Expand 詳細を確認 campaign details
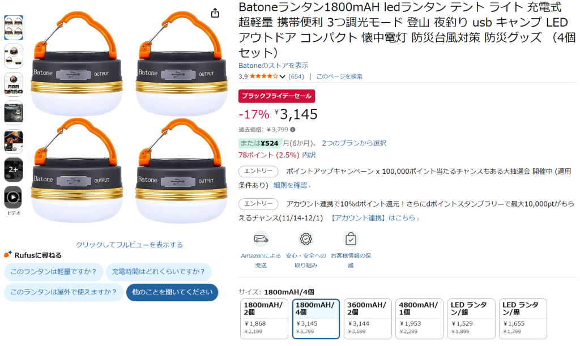The height and width of the screenshot is (346, 580). pos(292,185)
